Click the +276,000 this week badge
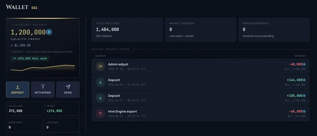This screenshot has height=136, width=317. coord(30,58)
